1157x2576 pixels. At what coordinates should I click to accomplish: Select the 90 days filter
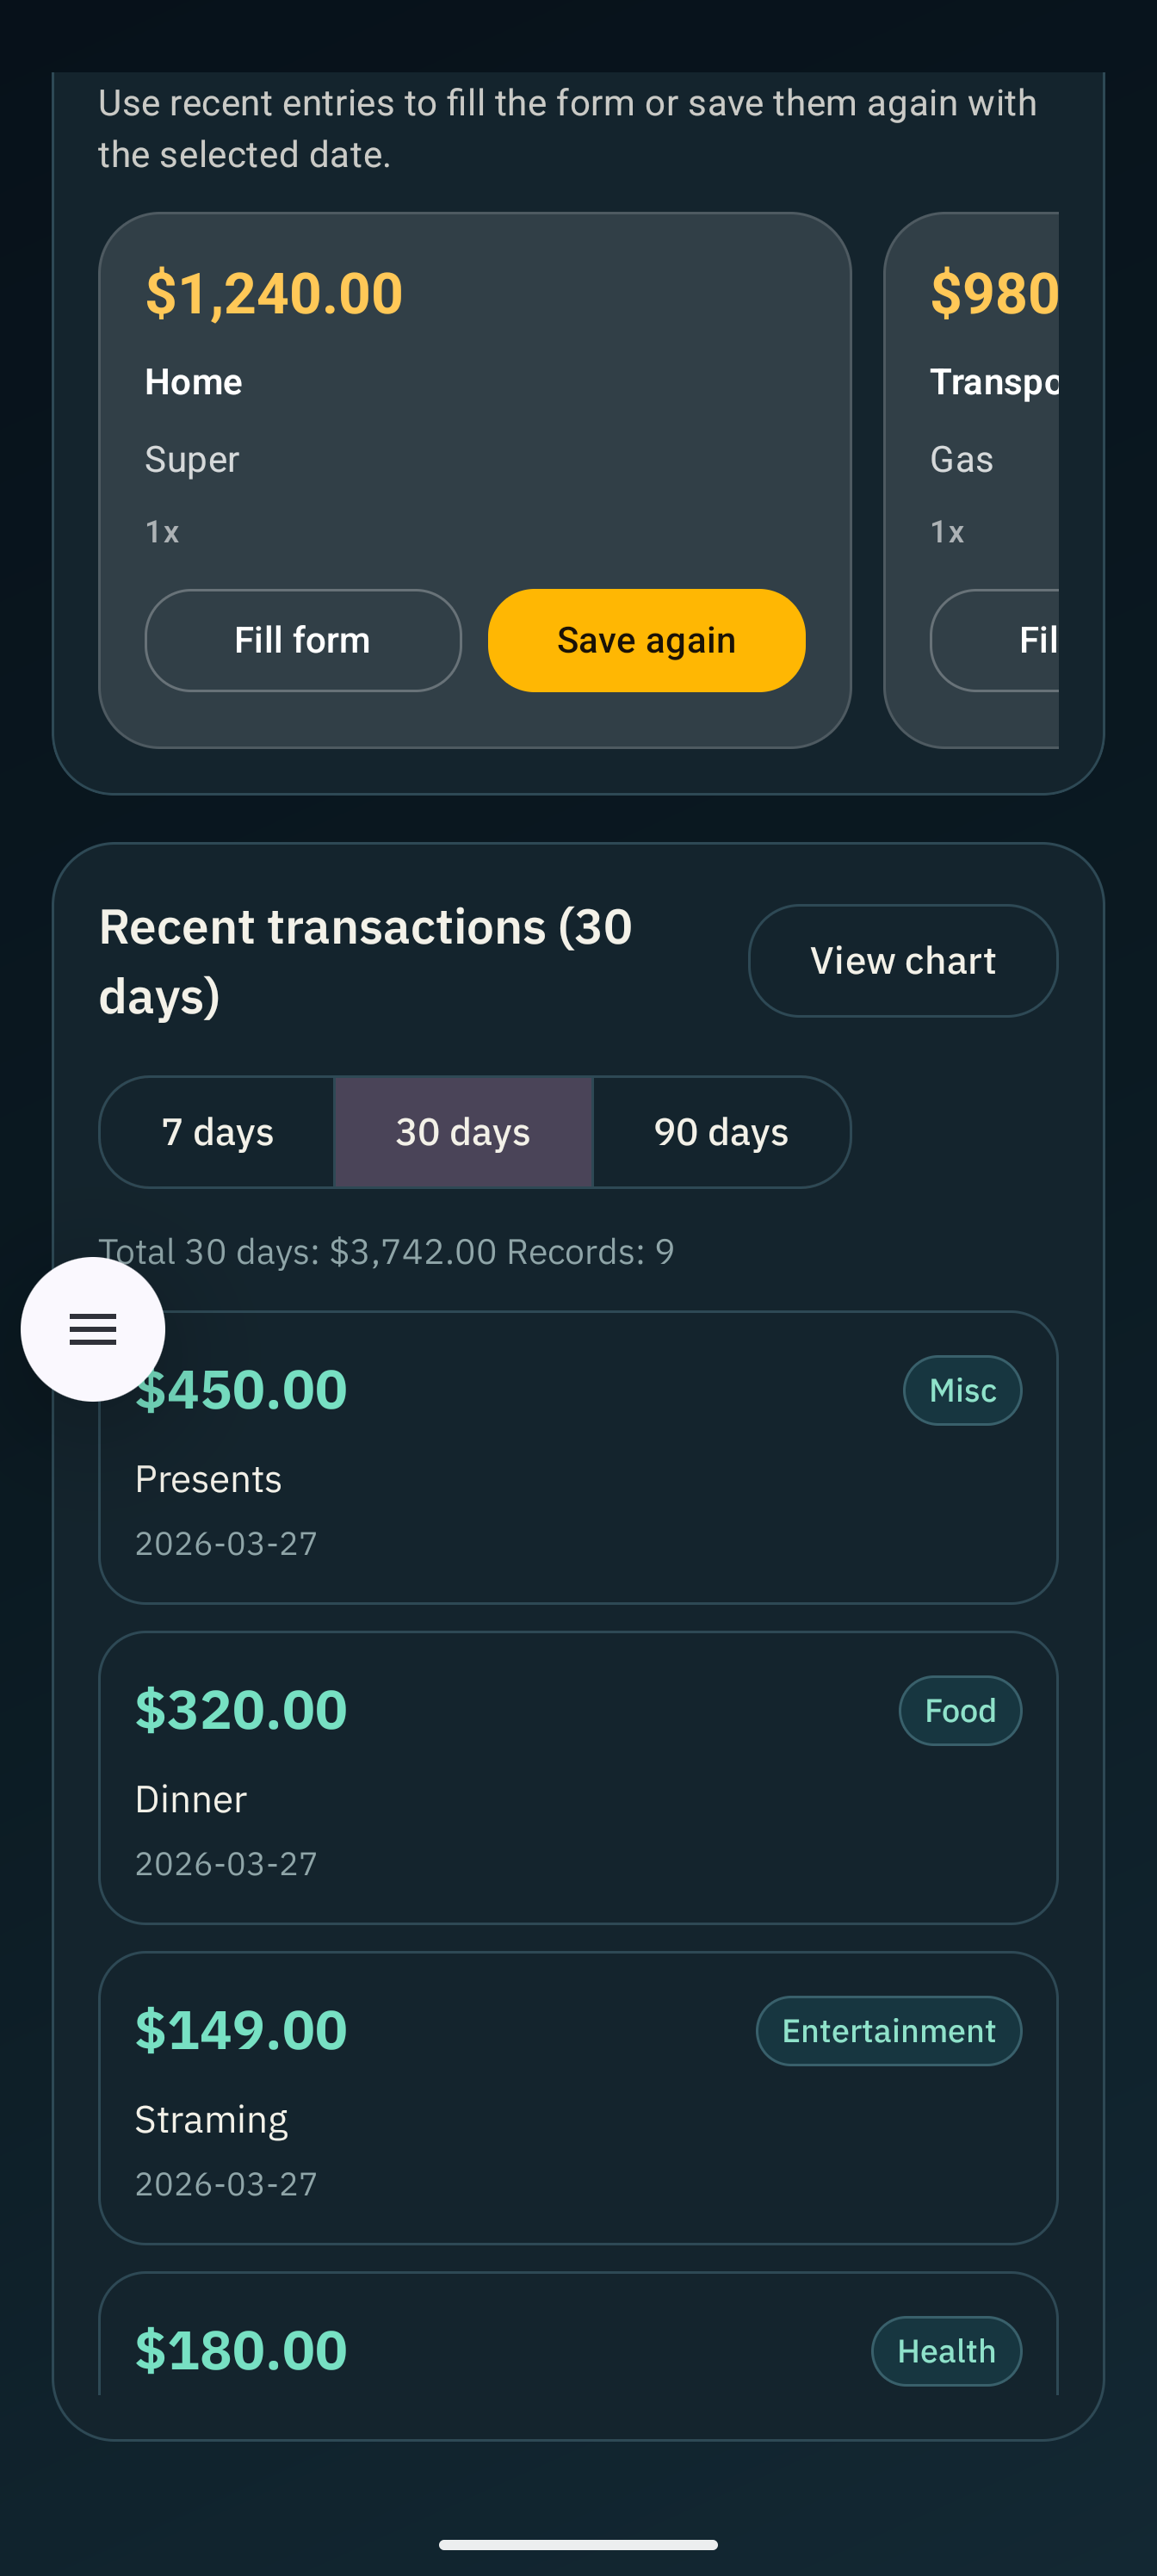click(721, 1132)
